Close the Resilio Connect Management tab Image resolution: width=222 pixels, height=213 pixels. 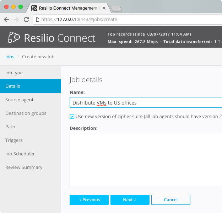104,8
